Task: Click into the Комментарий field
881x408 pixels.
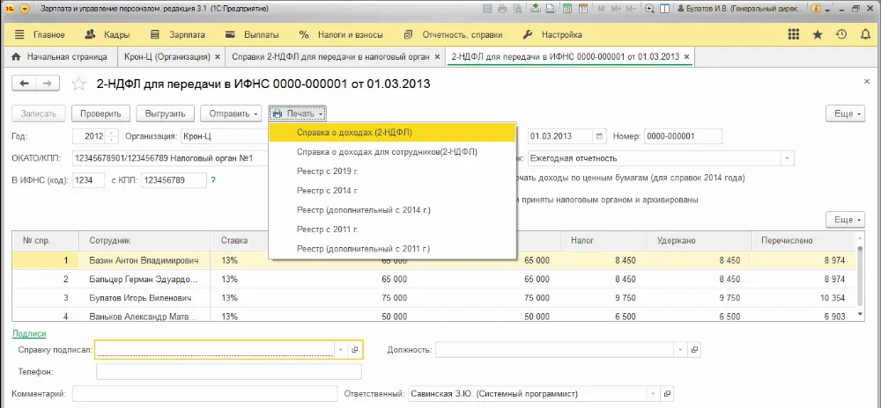Action: 204,393
